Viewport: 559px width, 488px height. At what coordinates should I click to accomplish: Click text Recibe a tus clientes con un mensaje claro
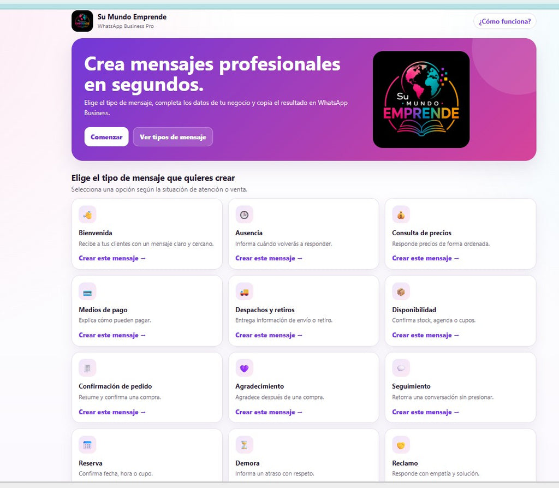click(x=146, y=244)
